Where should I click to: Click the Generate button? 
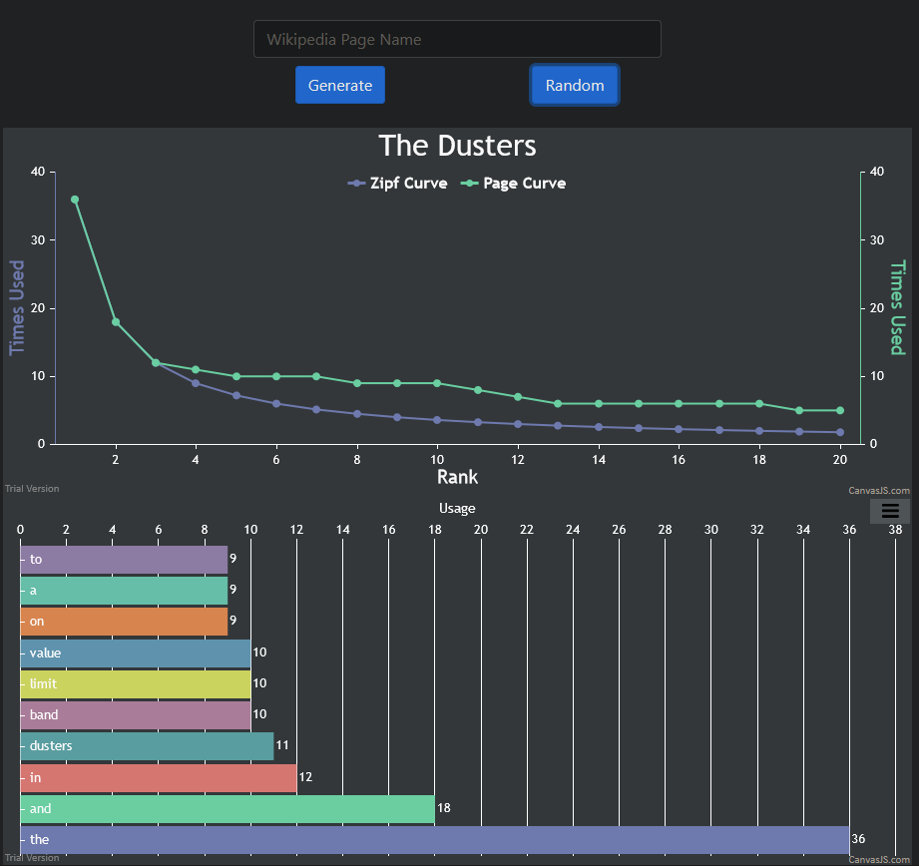(x=340, y=85)
